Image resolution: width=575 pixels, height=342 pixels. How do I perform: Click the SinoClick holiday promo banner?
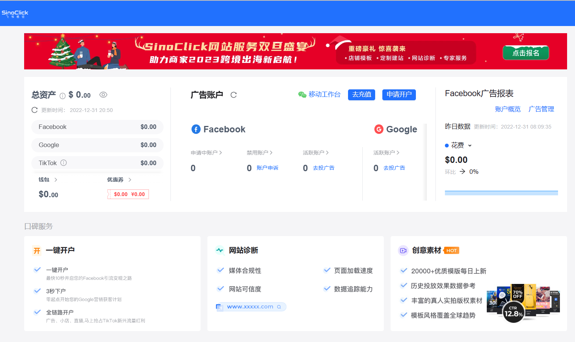click(295, 51)
